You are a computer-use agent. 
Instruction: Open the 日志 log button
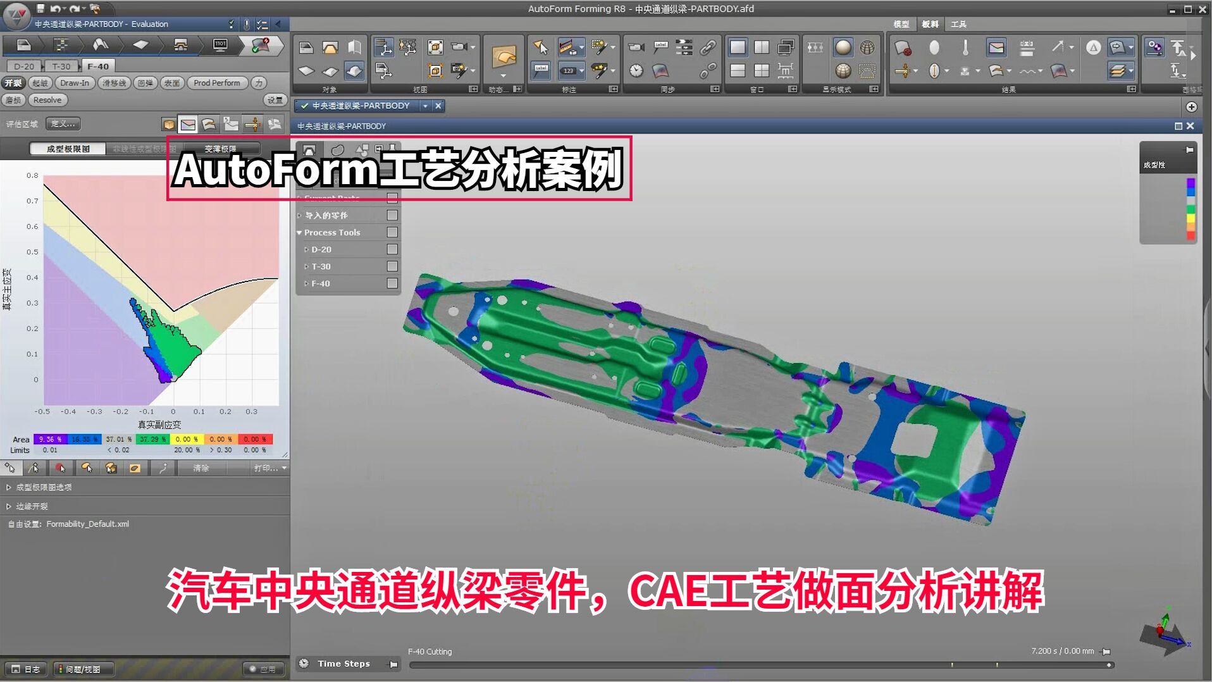[x=27, y=669]
